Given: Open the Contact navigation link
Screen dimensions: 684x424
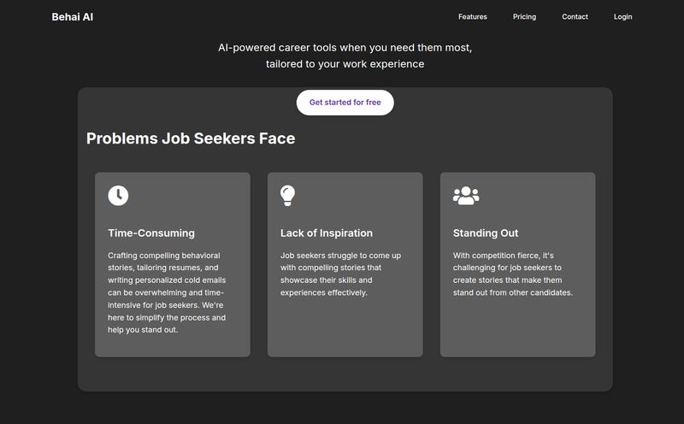Looking at the screenshot, I should tap(575, 16).
